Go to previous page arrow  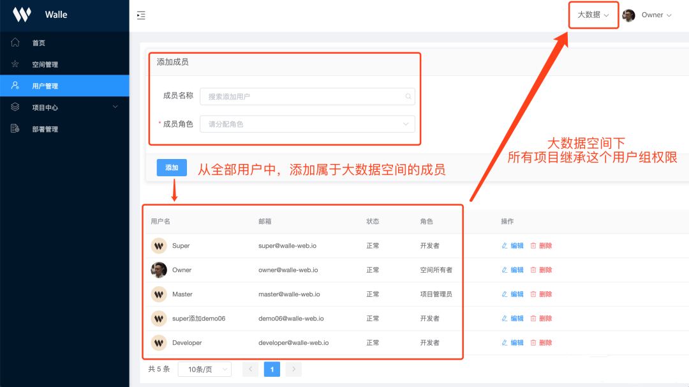point(251,369)
